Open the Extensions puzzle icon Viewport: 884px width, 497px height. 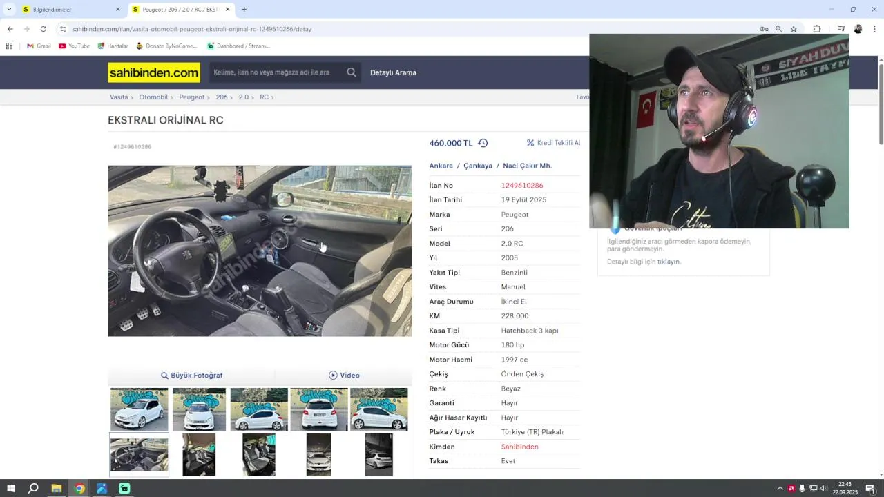tap(817, 29)
